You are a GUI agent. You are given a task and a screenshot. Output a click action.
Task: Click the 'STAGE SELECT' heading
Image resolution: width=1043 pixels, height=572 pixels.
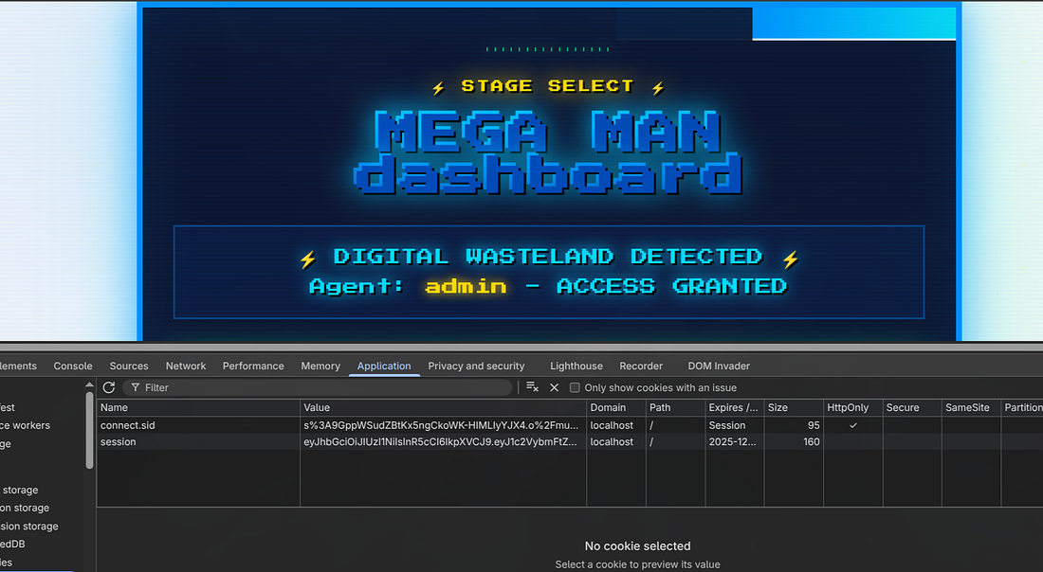coord(547,86)
